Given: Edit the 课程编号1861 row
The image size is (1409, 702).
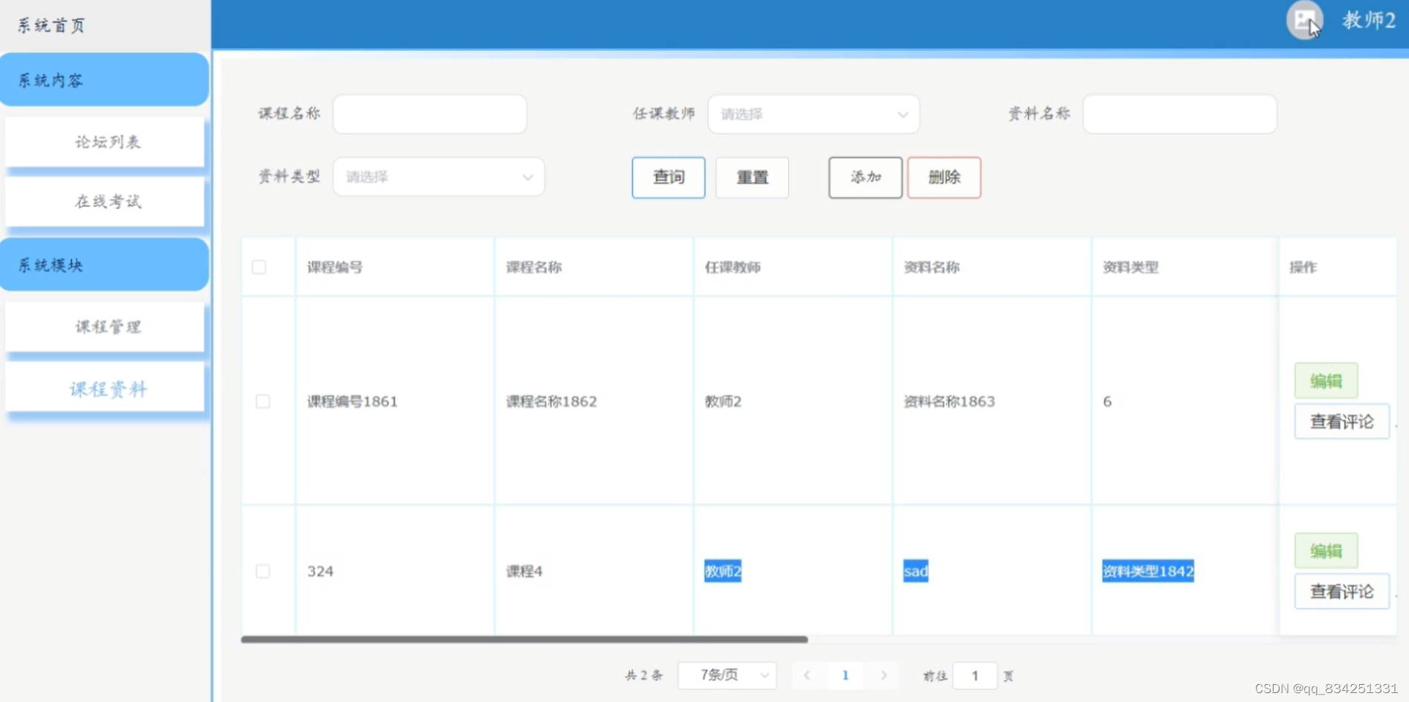Looking at the screenshot, I should (1326, 381).
